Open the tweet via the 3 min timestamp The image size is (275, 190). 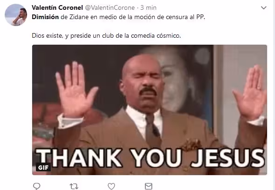coord(148,8)
